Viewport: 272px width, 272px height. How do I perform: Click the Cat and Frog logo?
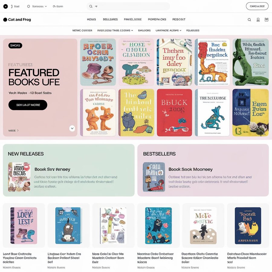pyautogui.click(x=17, y=20)
